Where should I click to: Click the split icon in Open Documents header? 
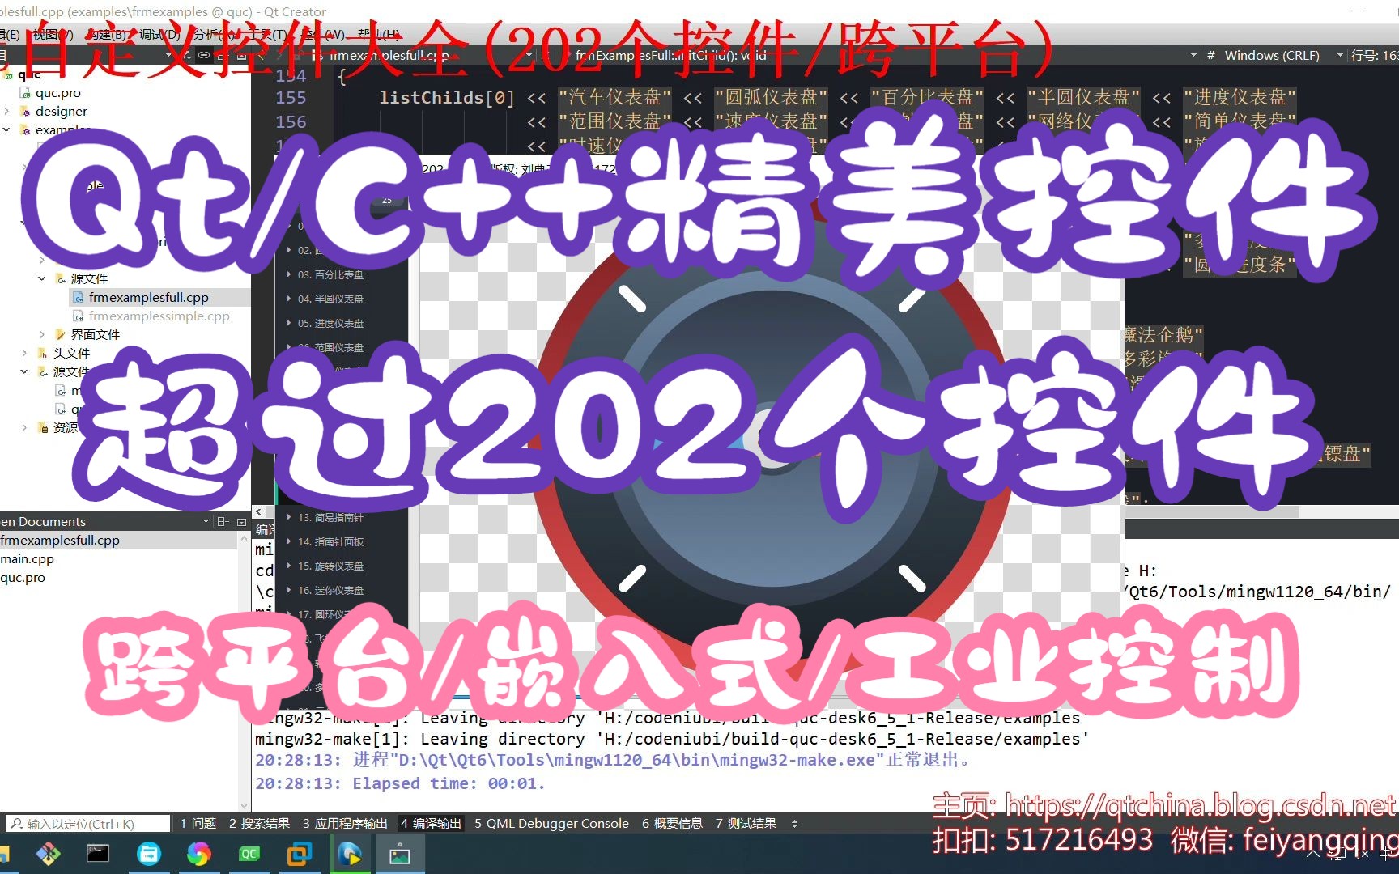(223, 522)
